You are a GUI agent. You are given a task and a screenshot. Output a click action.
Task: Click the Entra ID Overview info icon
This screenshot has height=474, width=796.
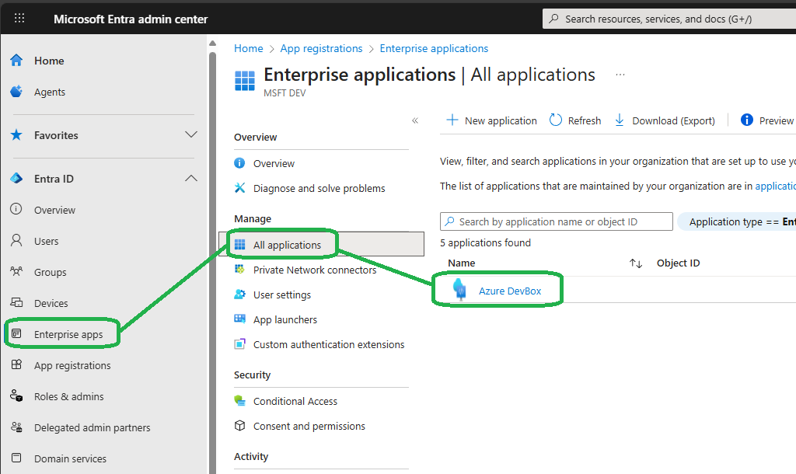coord(16,209)
